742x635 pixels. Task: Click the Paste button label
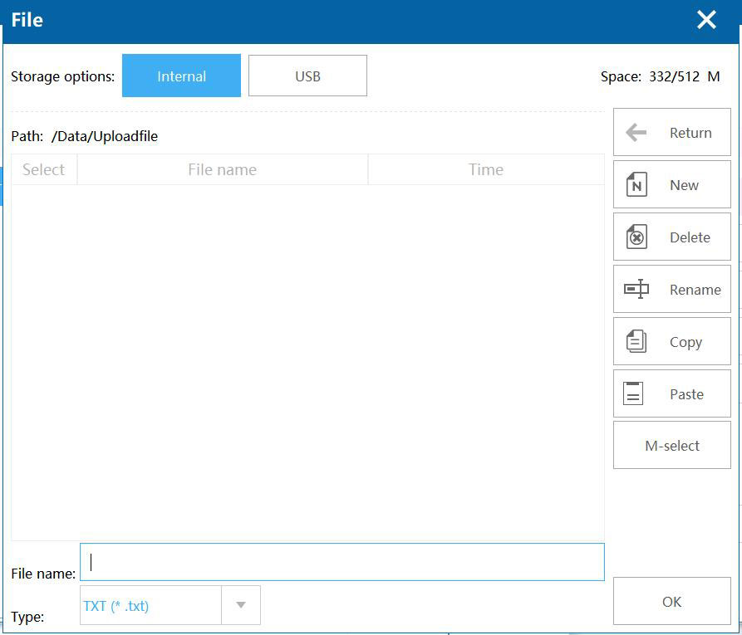pyautogui.click(x=686, y=394)
